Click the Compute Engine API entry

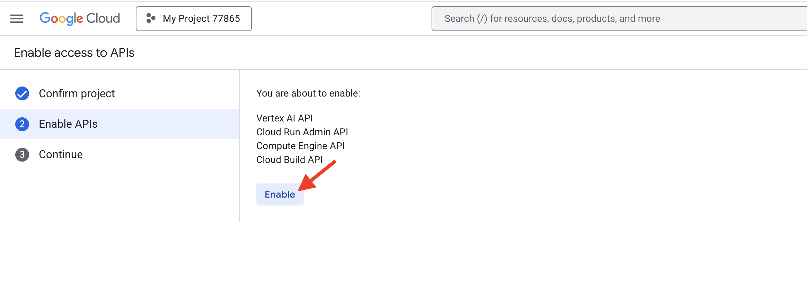300,146
